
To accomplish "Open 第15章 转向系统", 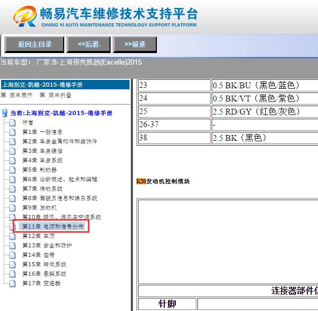I will pyautogui.click(x=44, y=264).
